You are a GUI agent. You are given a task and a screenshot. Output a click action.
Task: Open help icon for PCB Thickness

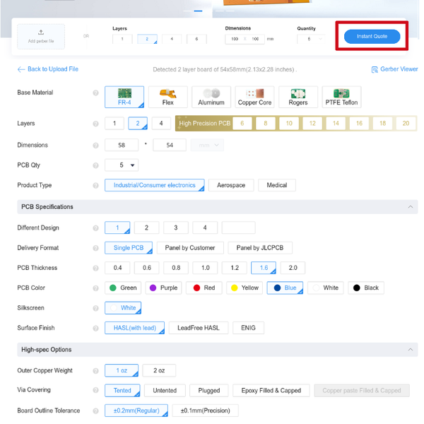point(95,268)
